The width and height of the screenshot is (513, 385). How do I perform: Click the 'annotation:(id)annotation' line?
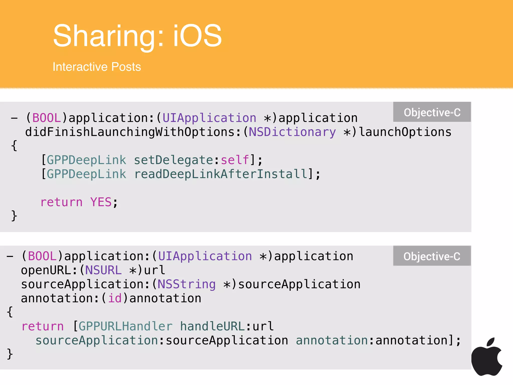point(111,298)
